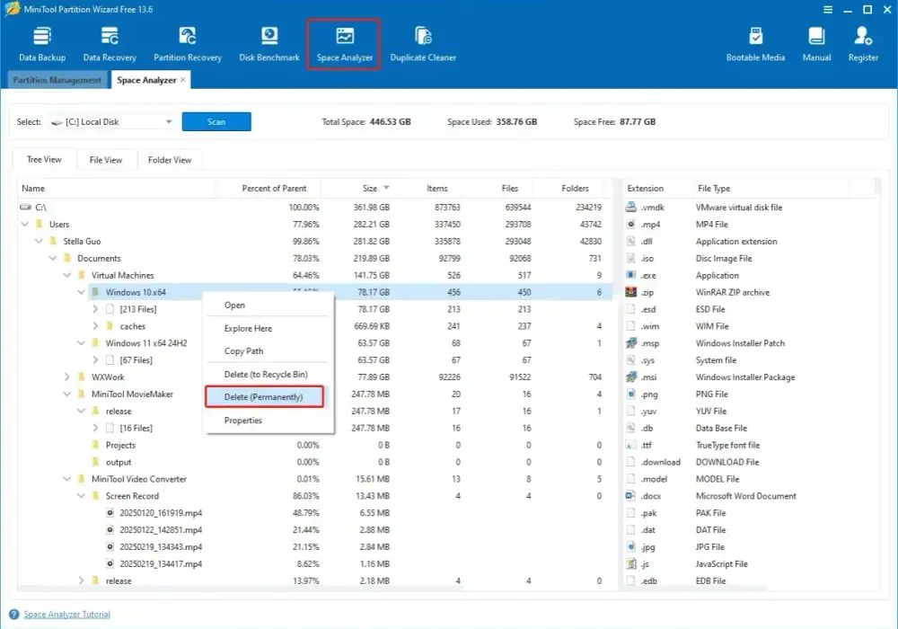
Task: Select the .vmdk extension icon
Action: (630, 207)
